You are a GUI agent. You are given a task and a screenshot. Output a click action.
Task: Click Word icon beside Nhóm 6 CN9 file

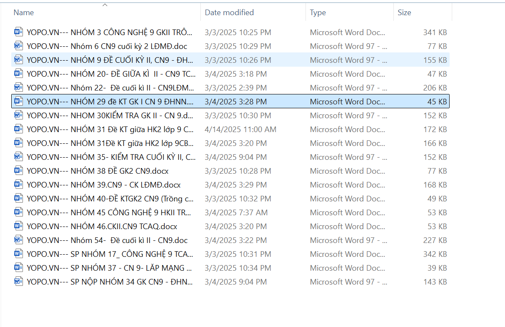click(18, 46)
